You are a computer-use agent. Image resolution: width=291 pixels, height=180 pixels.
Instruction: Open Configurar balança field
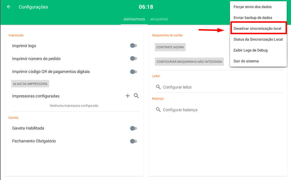(219, 110)
